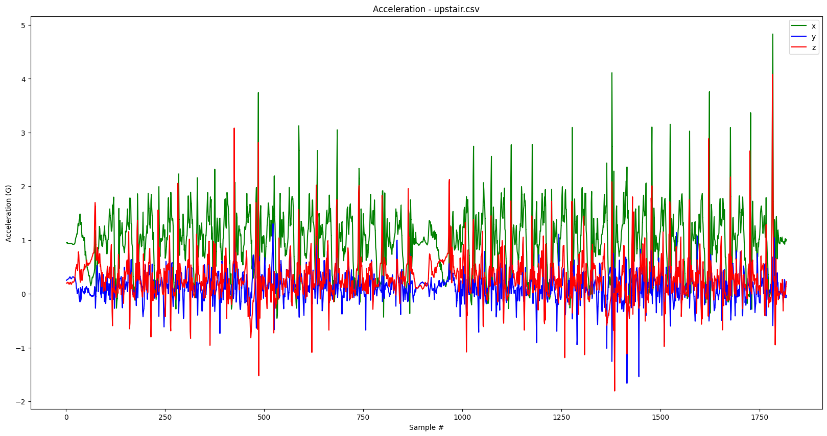Screen dimensions: 827x436
Task: Click the plot title "Acceleration - upstair.csv"
Action: pos(426,9)
